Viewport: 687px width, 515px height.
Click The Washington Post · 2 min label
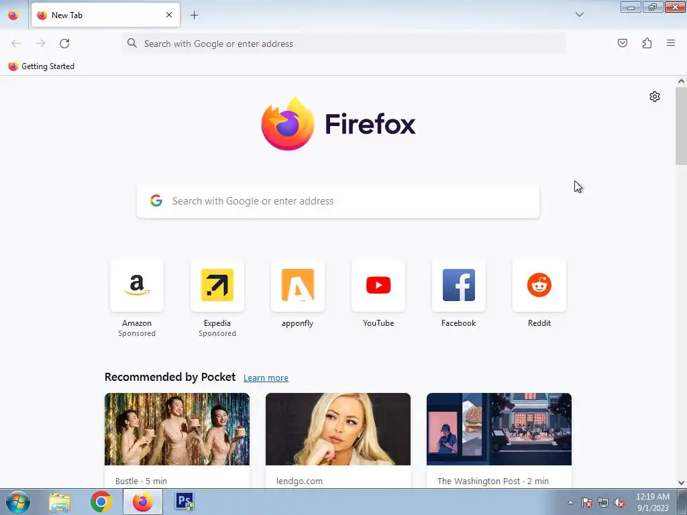(493, 481)
